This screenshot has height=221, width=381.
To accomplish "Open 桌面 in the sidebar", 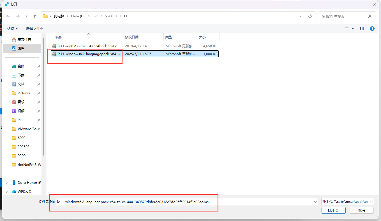I will pos(22,66).
